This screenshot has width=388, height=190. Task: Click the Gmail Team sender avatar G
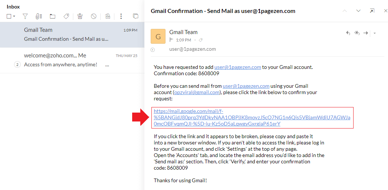tap(158, 36)
